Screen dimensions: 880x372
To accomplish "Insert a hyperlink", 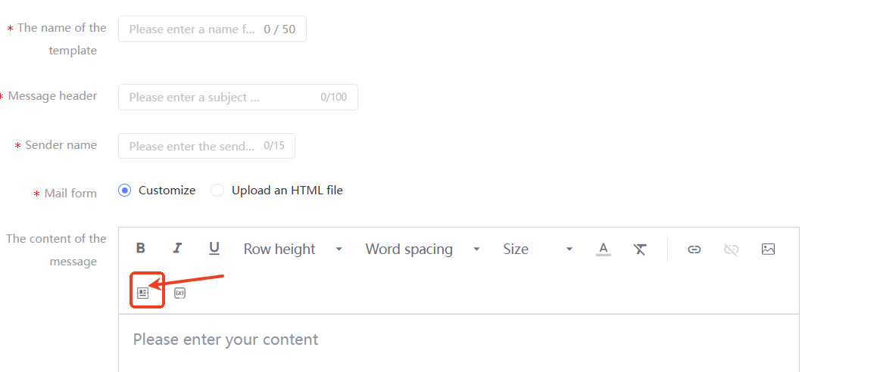I will tap(694, 249).
